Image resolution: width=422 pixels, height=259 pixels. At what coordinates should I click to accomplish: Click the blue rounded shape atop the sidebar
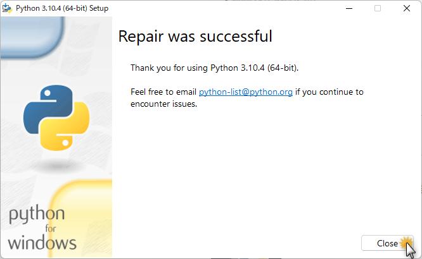click(32, 36)
